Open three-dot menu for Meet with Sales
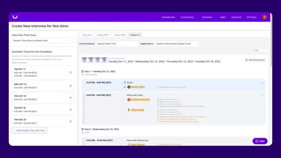Image resolution: width=281 pixels, height=158 pixels. (262, 95)
